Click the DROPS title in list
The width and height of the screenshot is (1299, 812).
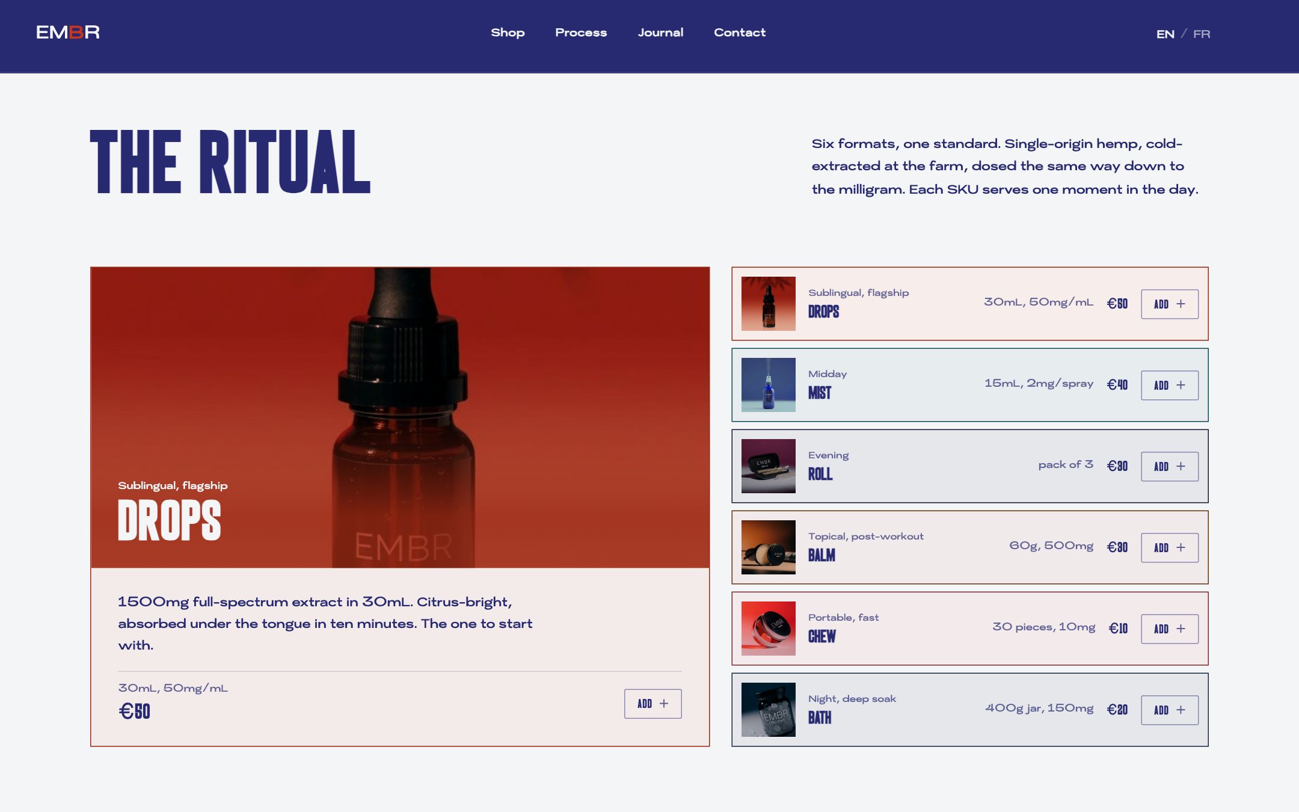[823, 312]
